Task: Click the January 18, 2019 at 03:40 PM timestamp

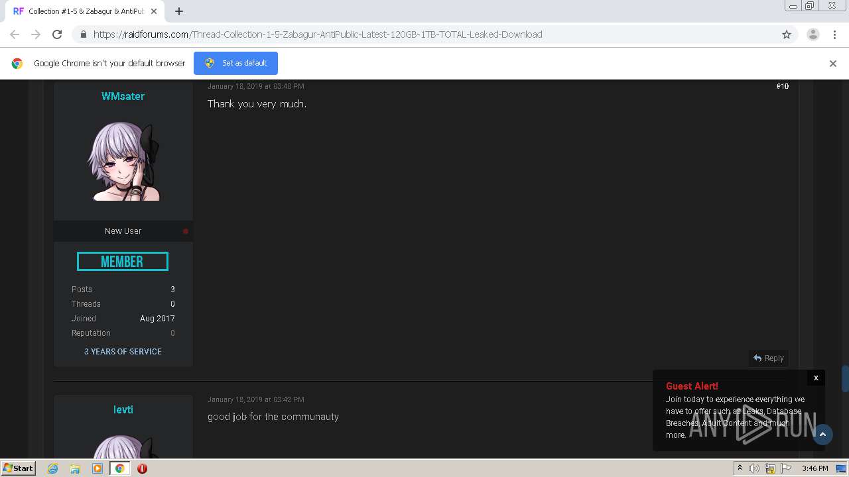Action: 255,86
